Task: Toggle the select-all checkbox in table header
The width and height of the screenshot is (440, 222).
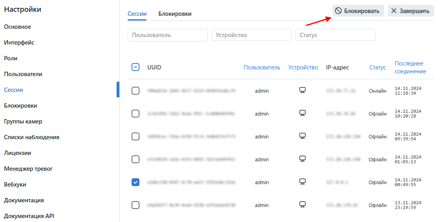Action: pos(135,67)
